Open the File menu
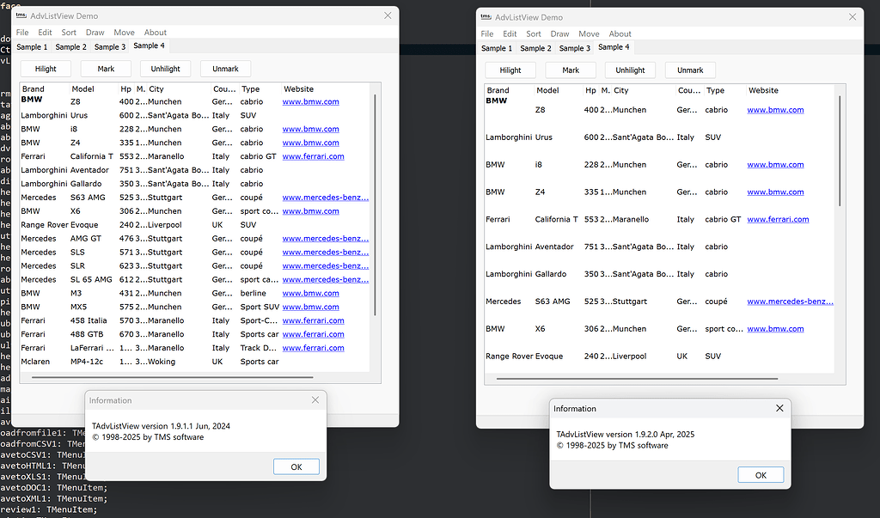The image size is (880, 518). click(x=21, y=32)
